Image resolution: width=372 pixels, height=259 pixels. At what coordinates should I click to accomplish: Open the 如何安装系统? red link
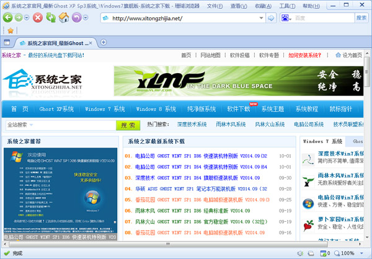point(309,55)
